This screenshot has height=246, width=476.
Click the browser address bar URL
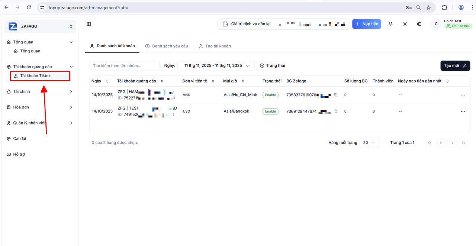coord(88,7)
